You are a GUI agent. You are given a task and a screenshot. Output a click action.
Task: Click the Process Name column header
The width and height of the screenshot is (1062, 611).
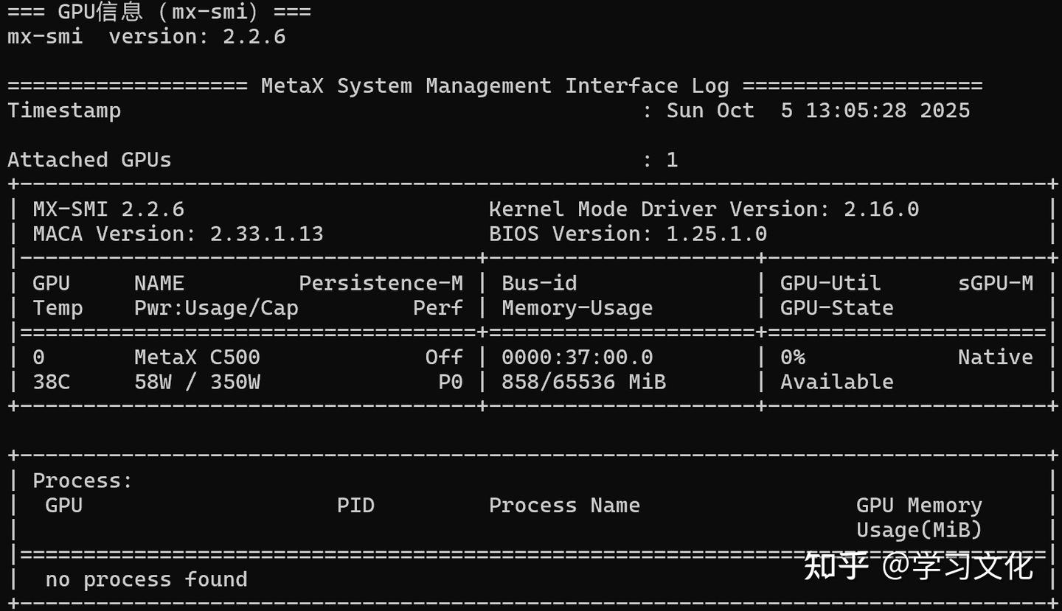564,506
